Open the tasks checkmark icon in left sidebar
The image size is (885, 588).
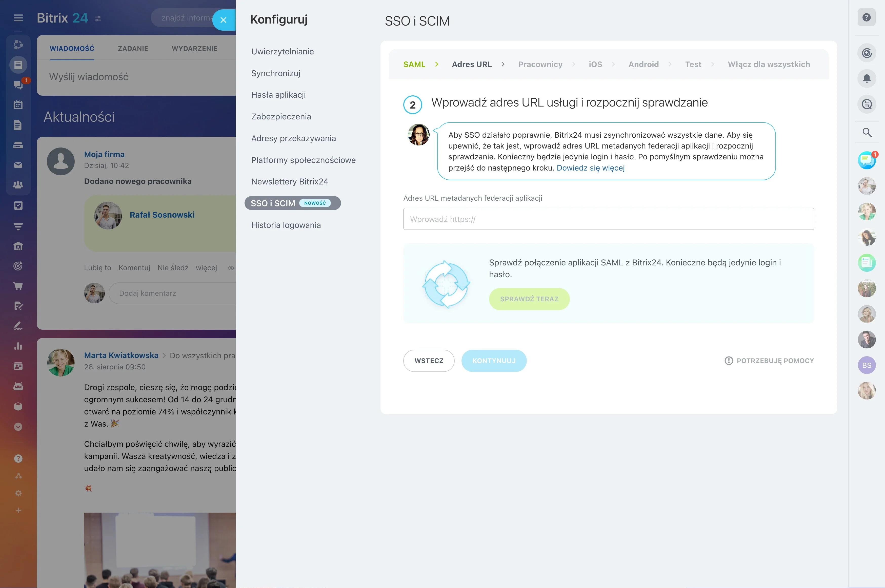pyautogui.click(x=18, y=205)
